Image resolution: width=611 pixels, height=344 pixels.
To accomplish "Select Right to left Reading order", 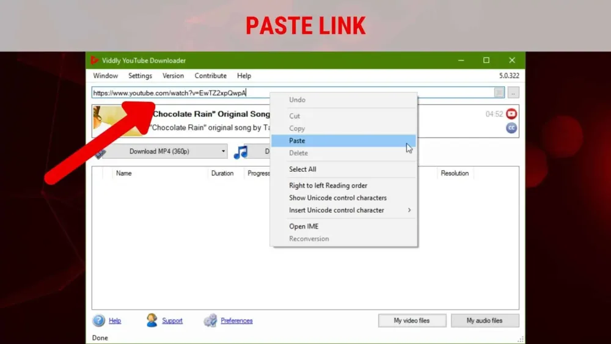I will point(343,185).
